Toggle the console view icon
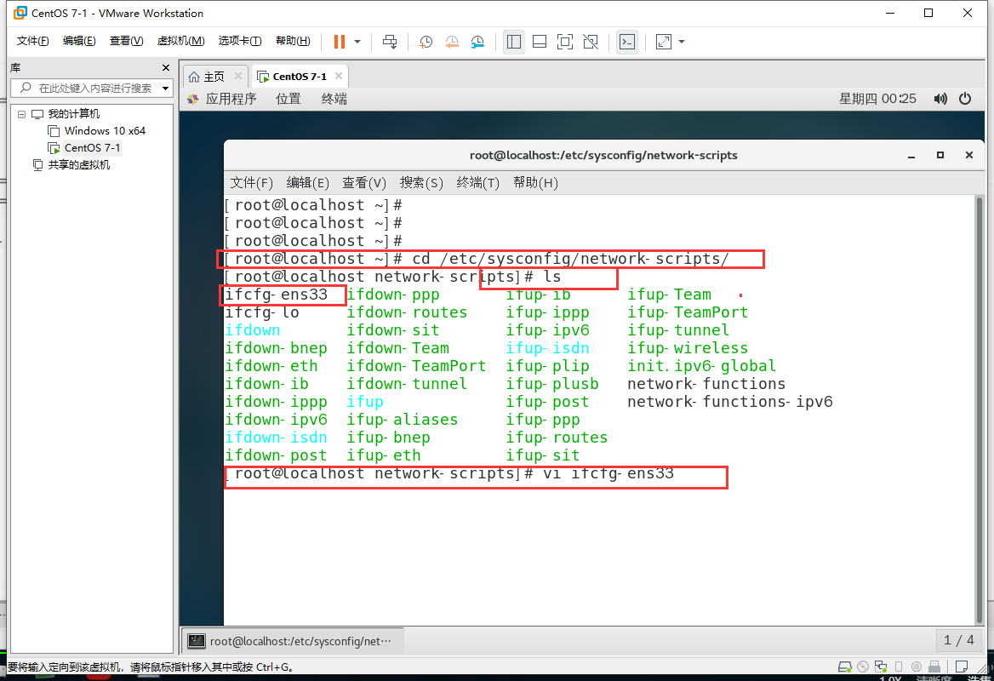994x681 pixels. click(627, 42)
